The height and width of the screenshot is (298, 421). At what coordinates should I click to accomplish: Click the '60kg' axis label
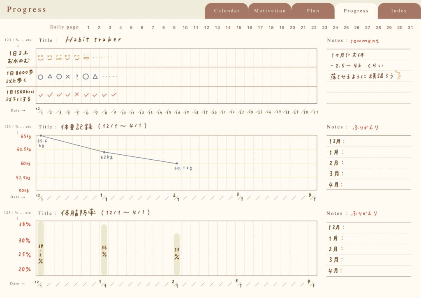pyautogui.click(x=25, y=163)
